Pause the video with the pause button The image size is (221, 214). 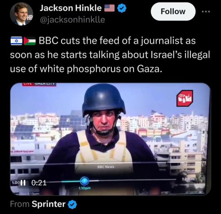pos(23,183)
